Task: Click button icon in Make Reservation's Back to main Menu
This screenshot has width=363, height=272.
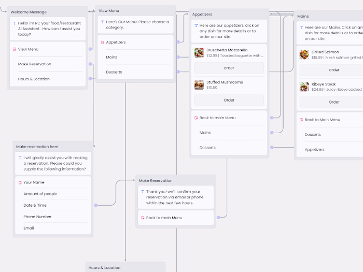Action: [x=143, y=218]
